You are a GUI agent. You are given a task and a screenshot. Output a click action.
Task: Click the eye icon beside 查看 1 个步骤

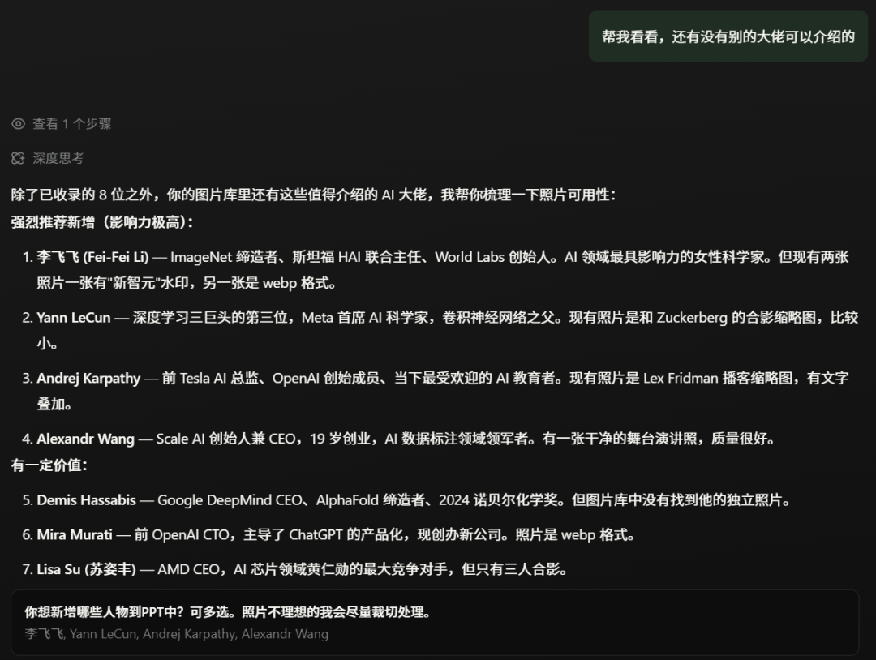coord(18,124)
